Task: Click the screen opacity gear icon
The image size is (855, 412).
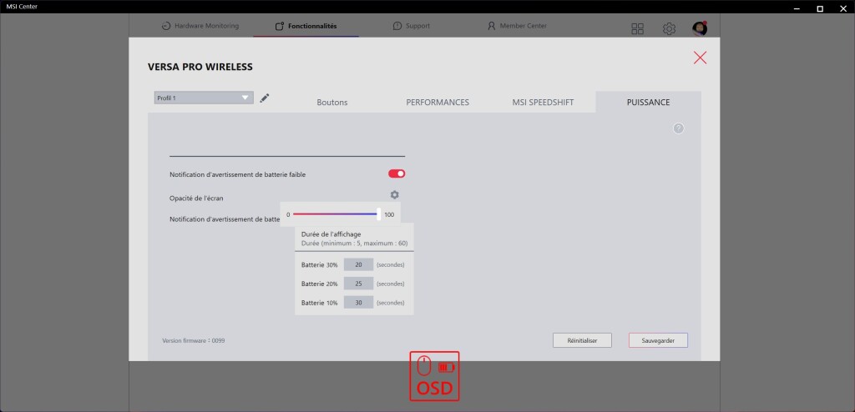Action: tap(395, 195)
